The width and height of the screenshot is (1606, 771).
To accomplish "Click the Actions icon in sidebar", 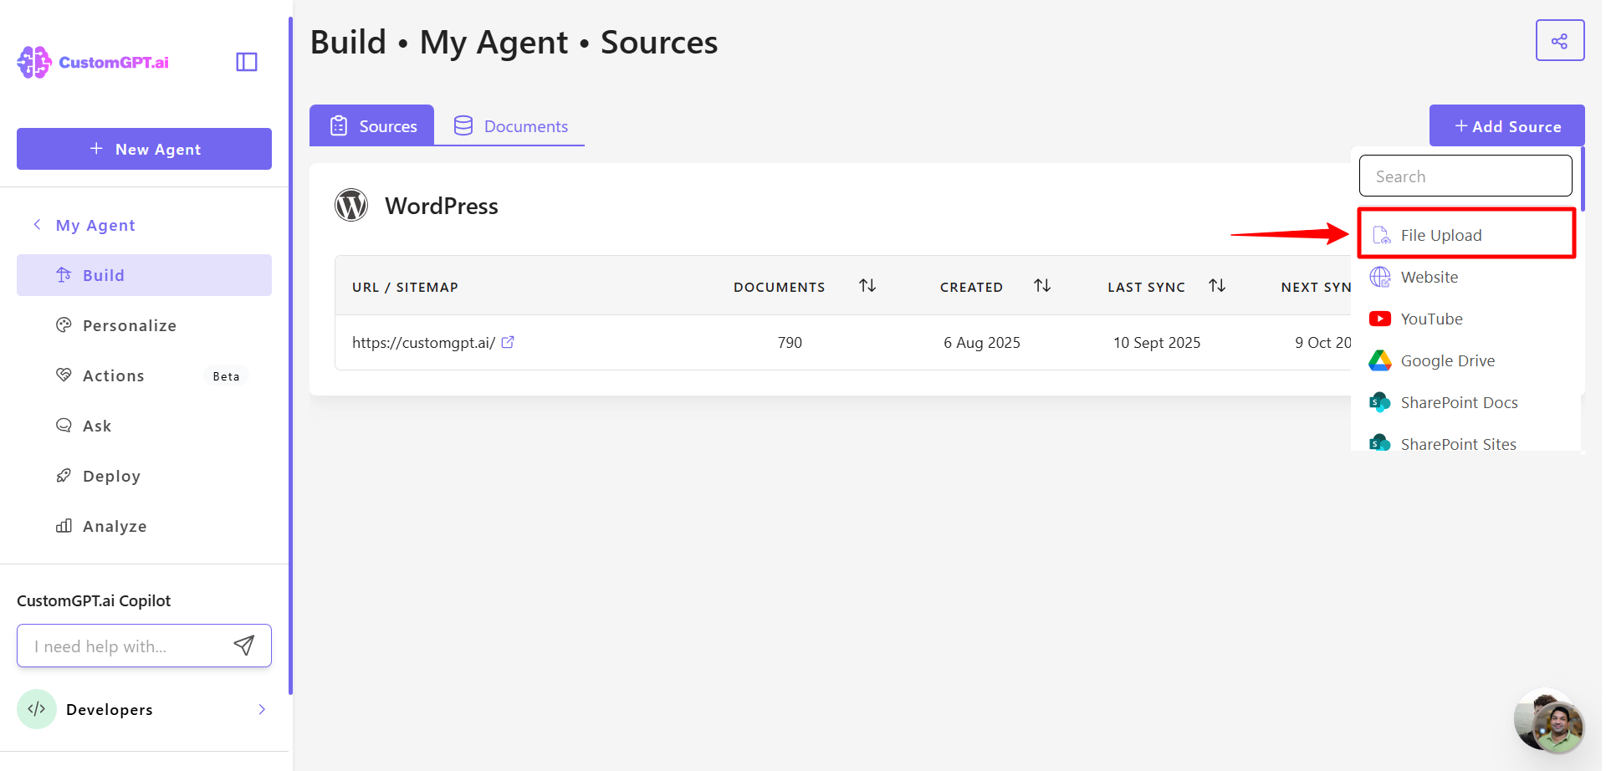I will [x=64, y=375].
